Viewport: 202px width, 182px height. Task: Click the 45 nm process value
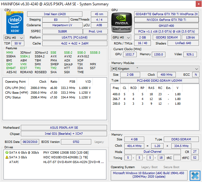(99, 14)
